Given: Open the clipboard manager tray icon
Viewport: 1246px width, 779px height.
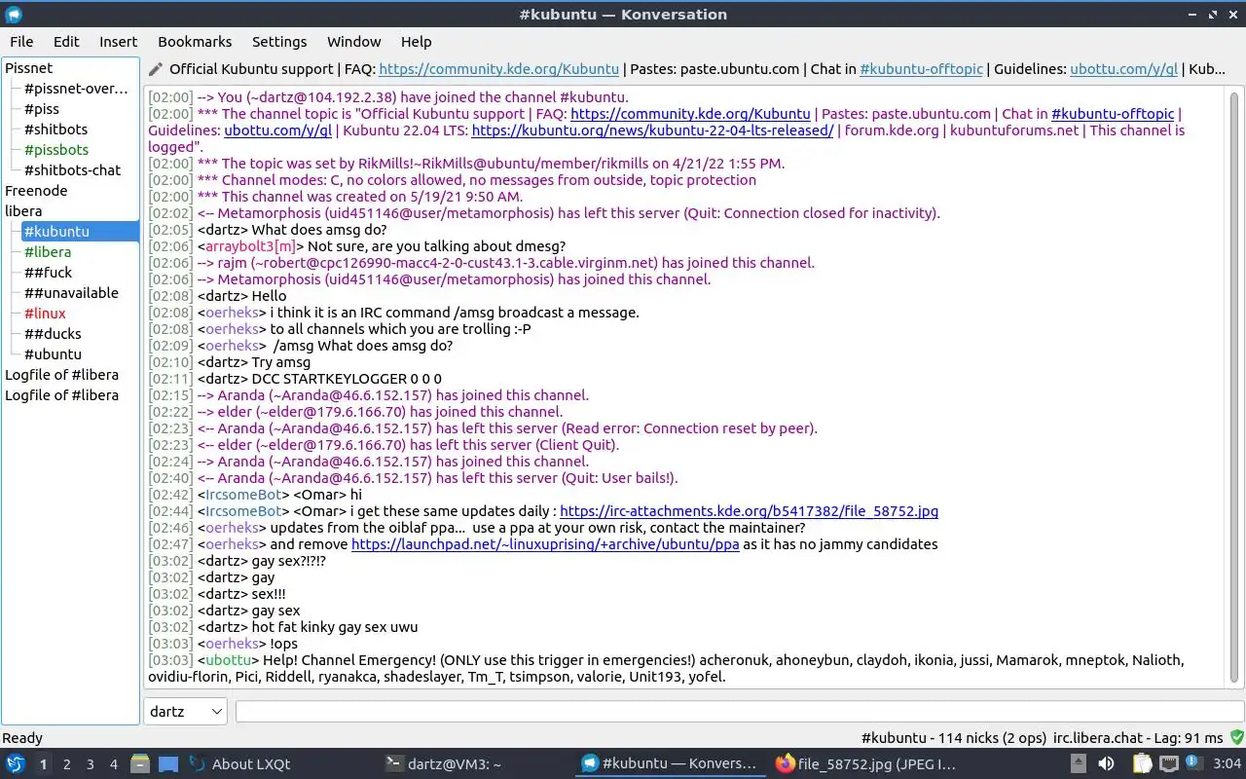Looking at the screenshot, I should (x=1143, y=763).
